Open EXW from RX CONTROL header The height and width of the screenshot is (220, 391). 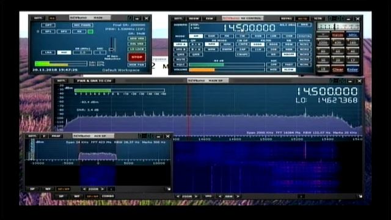point(209,18)
